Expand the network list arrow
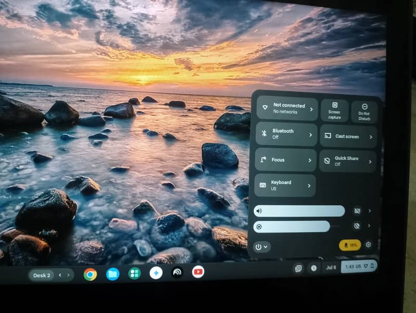The image size is (416, 313). click(311, 109)
